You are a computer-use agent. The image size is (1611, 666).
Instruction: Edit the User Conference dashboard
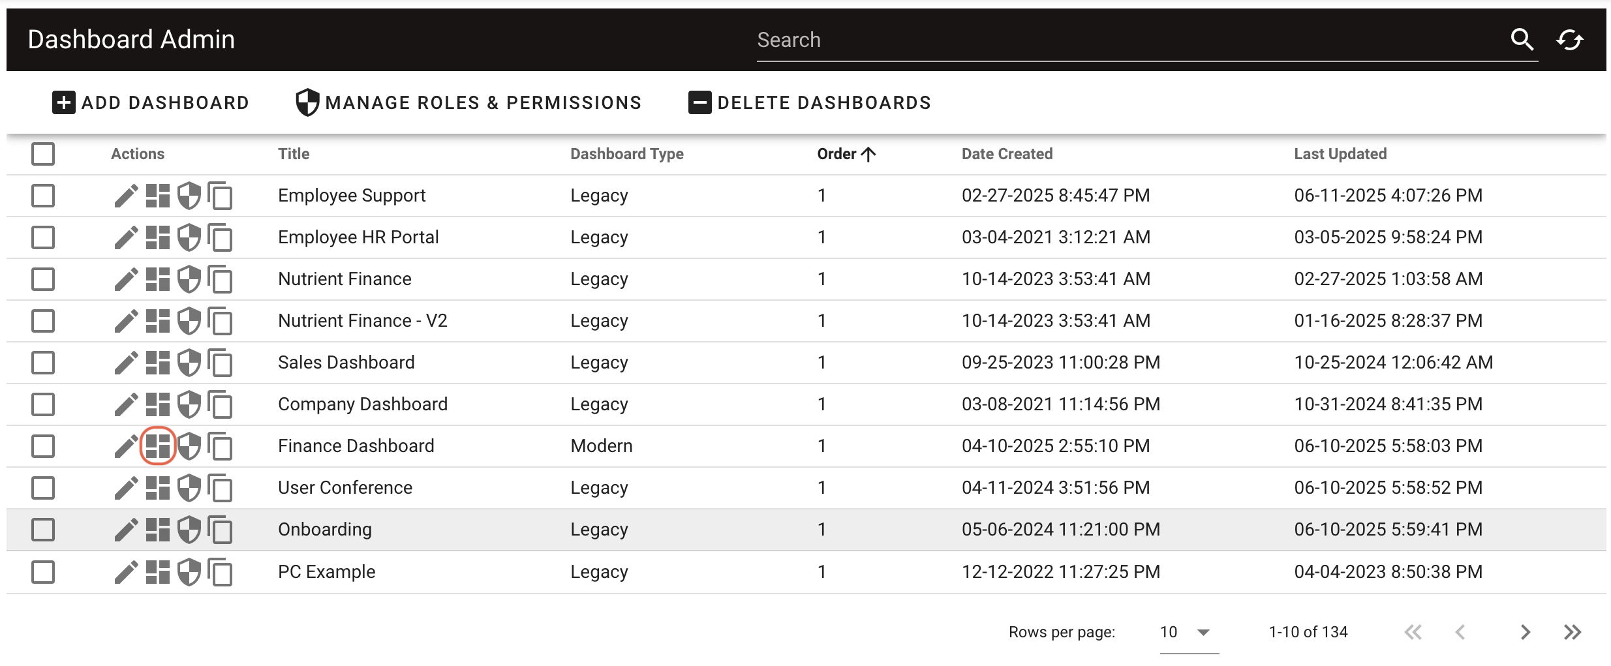pos(126,488)
